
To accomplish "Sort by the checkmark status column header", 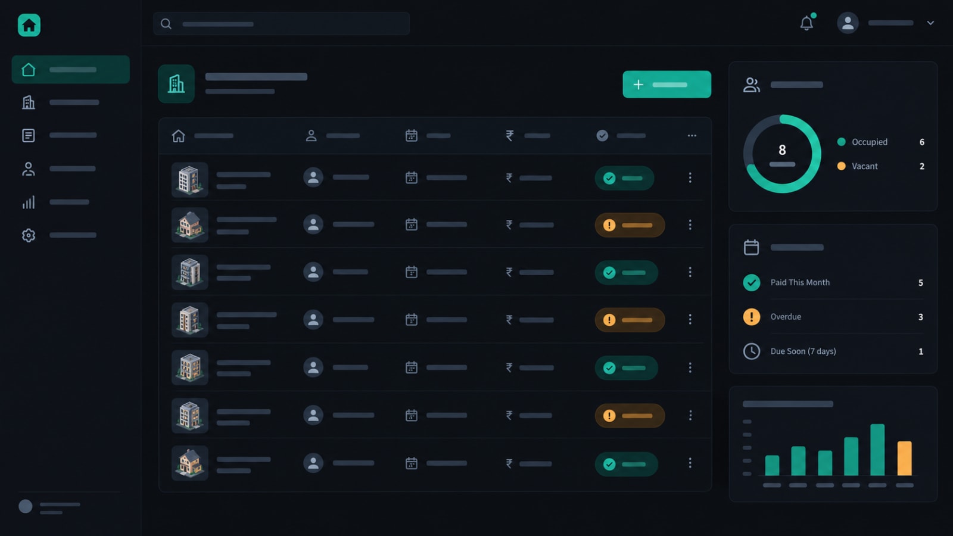I will click(621, 136).
